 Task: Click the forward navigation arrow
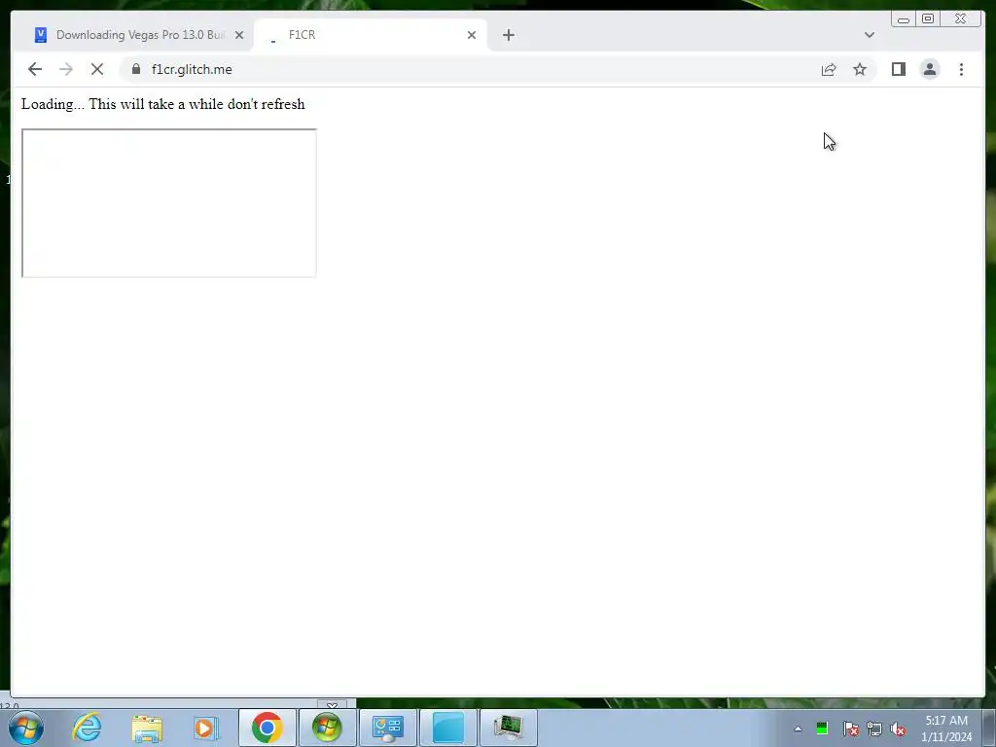pos(66,69)
